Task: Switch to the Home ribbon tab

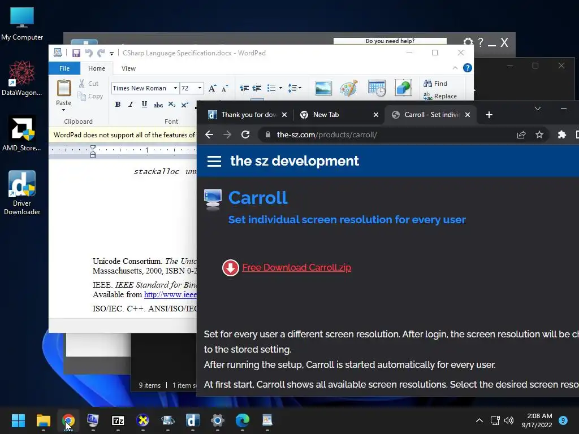Action: [97, 68]
